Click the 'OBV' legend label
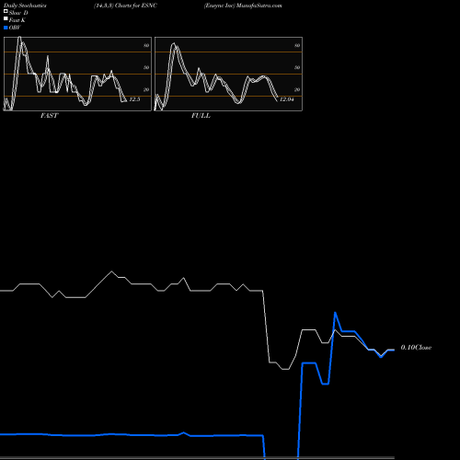 pyautogui.click(x=15, y=28)
